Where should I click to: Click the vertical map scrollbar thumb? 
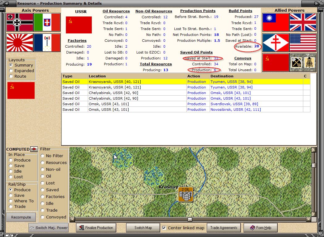[314, 165]
